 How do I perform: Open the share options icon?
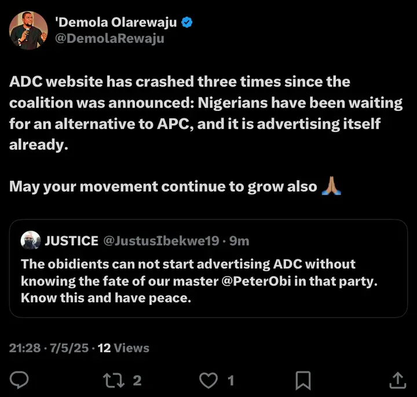pos(397,380)
